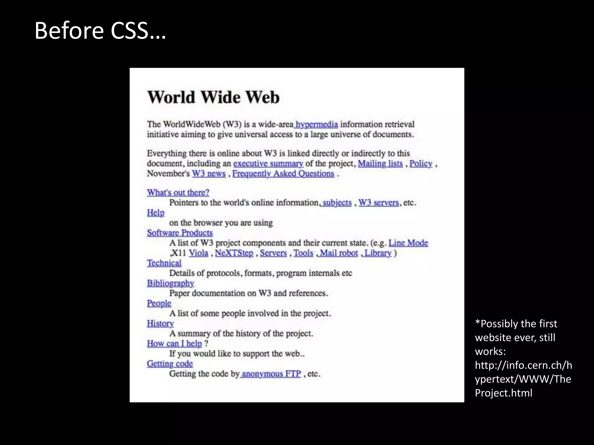Screen dimensions: 594x445
Task: Click text 'on the browser you are using'
Action: [221, 223]
